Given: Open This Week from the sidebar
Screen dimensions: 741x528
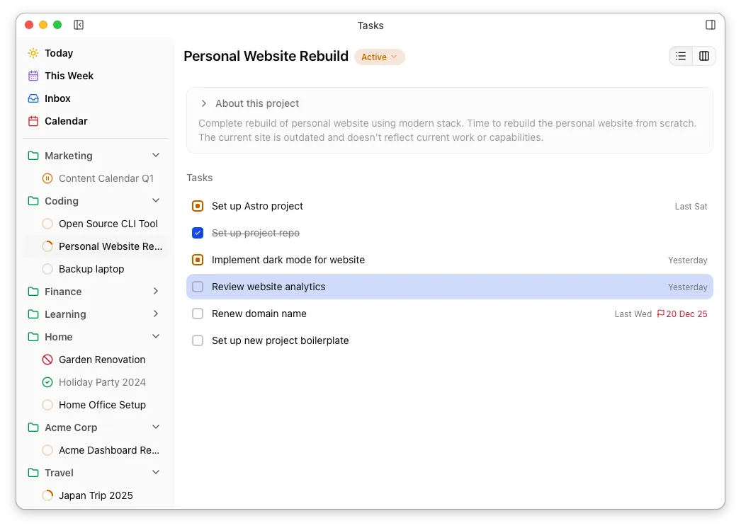Looking at the screenshot, I should coord(68,76).
